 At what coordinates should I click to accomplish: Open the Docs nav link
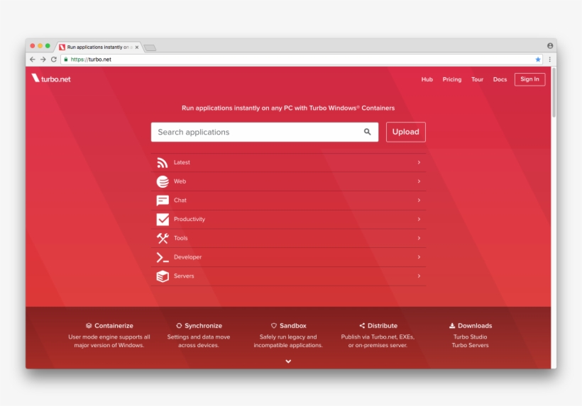[500, 79]
